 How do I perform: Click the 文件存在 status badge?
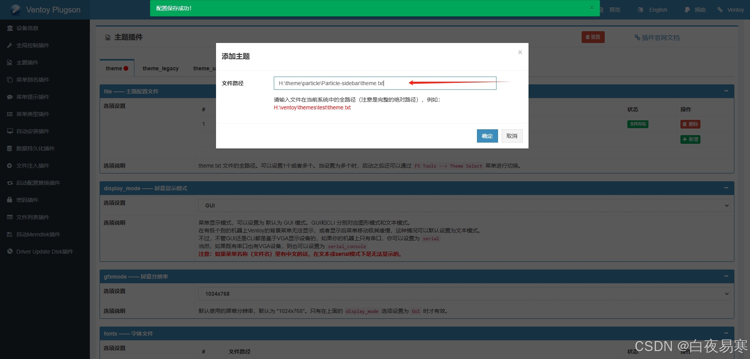(x=638, y=124)
